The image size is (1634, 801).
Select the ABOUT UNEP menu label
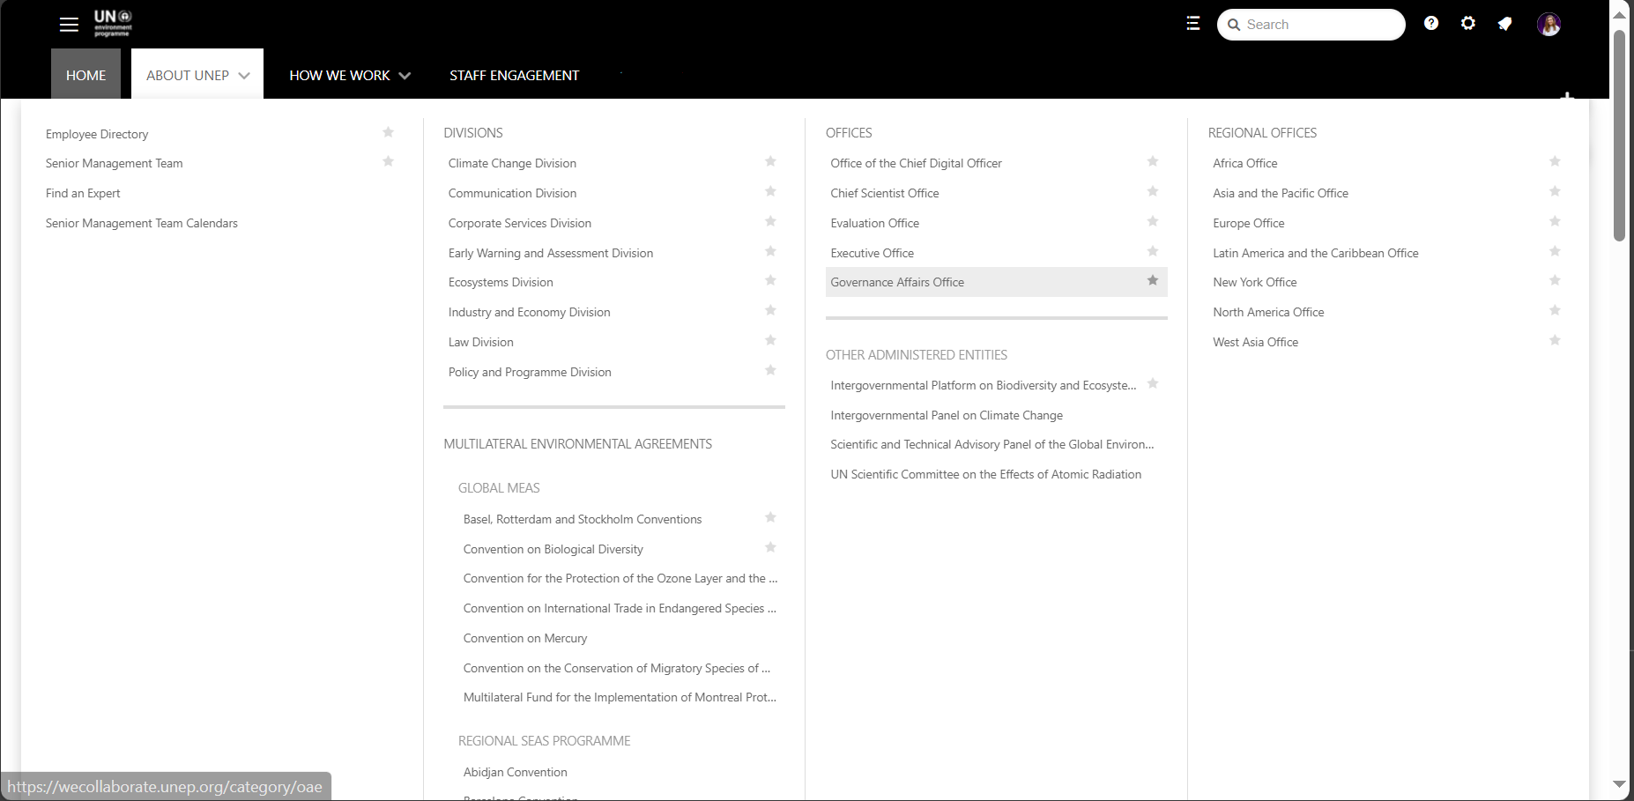point(188,75)
